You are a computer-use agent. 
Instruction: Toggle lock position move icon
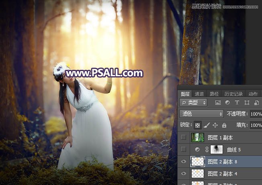click(x=215, y=125)
